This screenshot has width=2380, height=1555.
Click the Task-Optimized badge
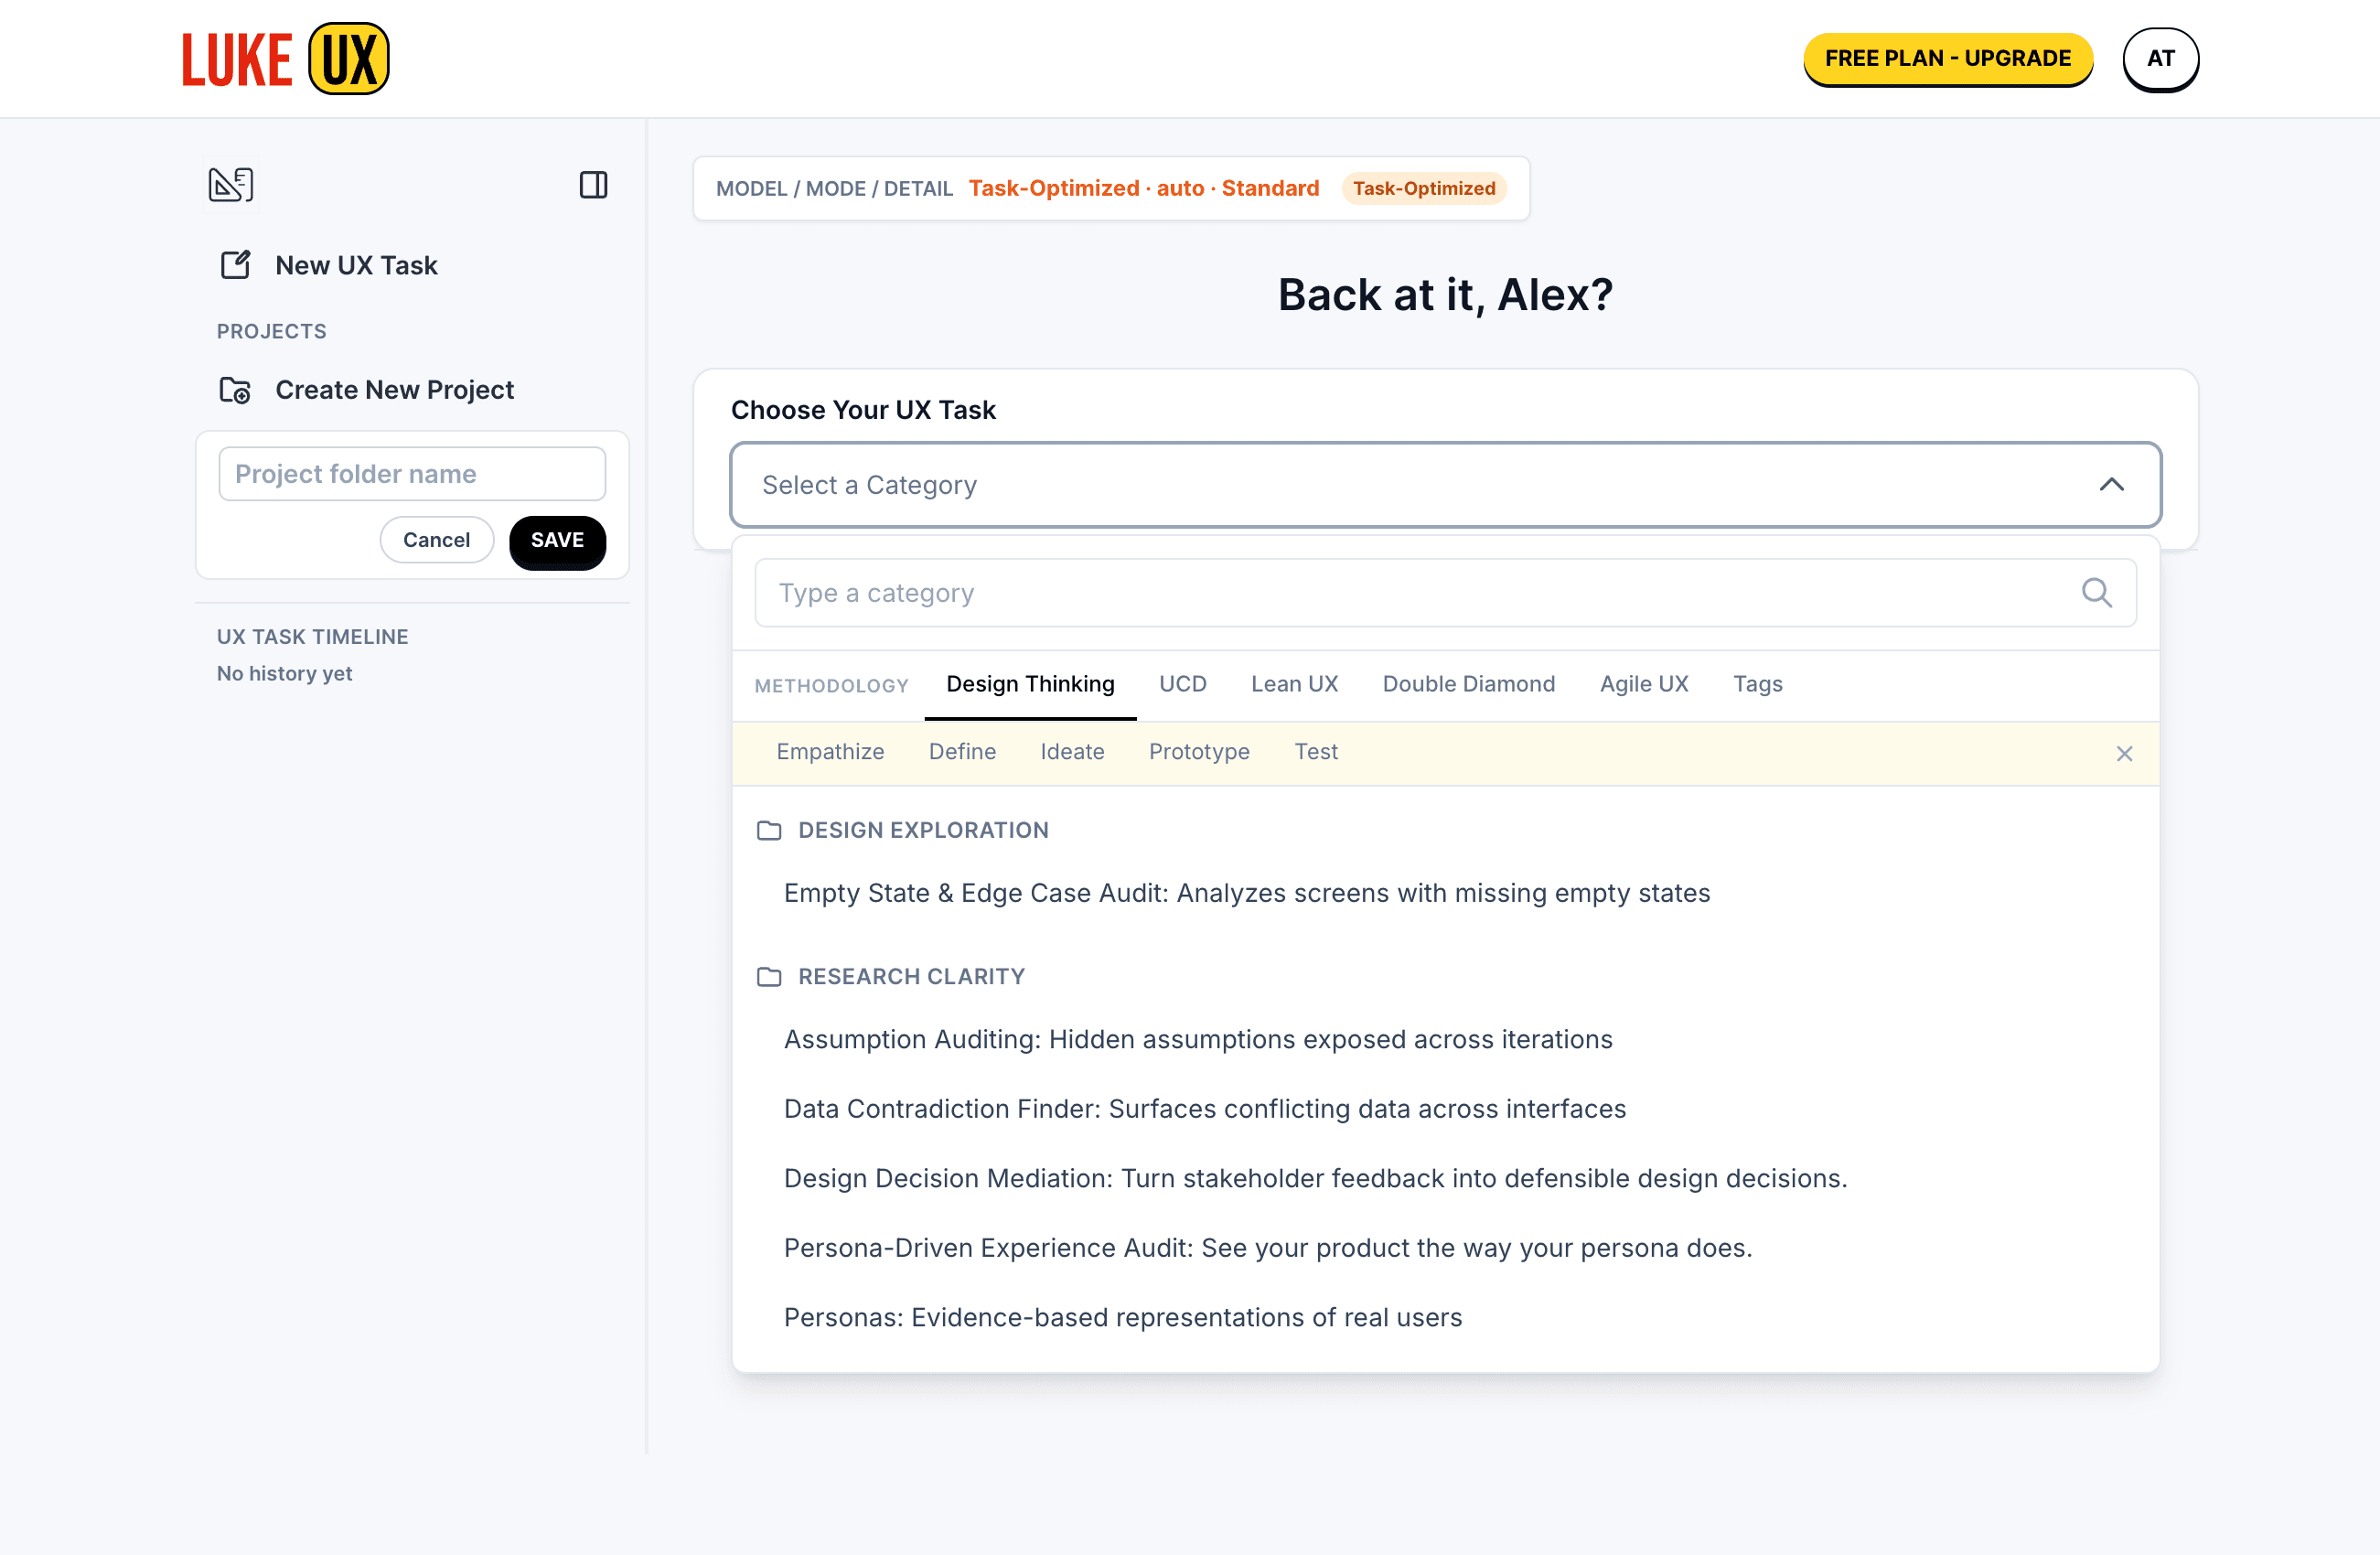1423,188
